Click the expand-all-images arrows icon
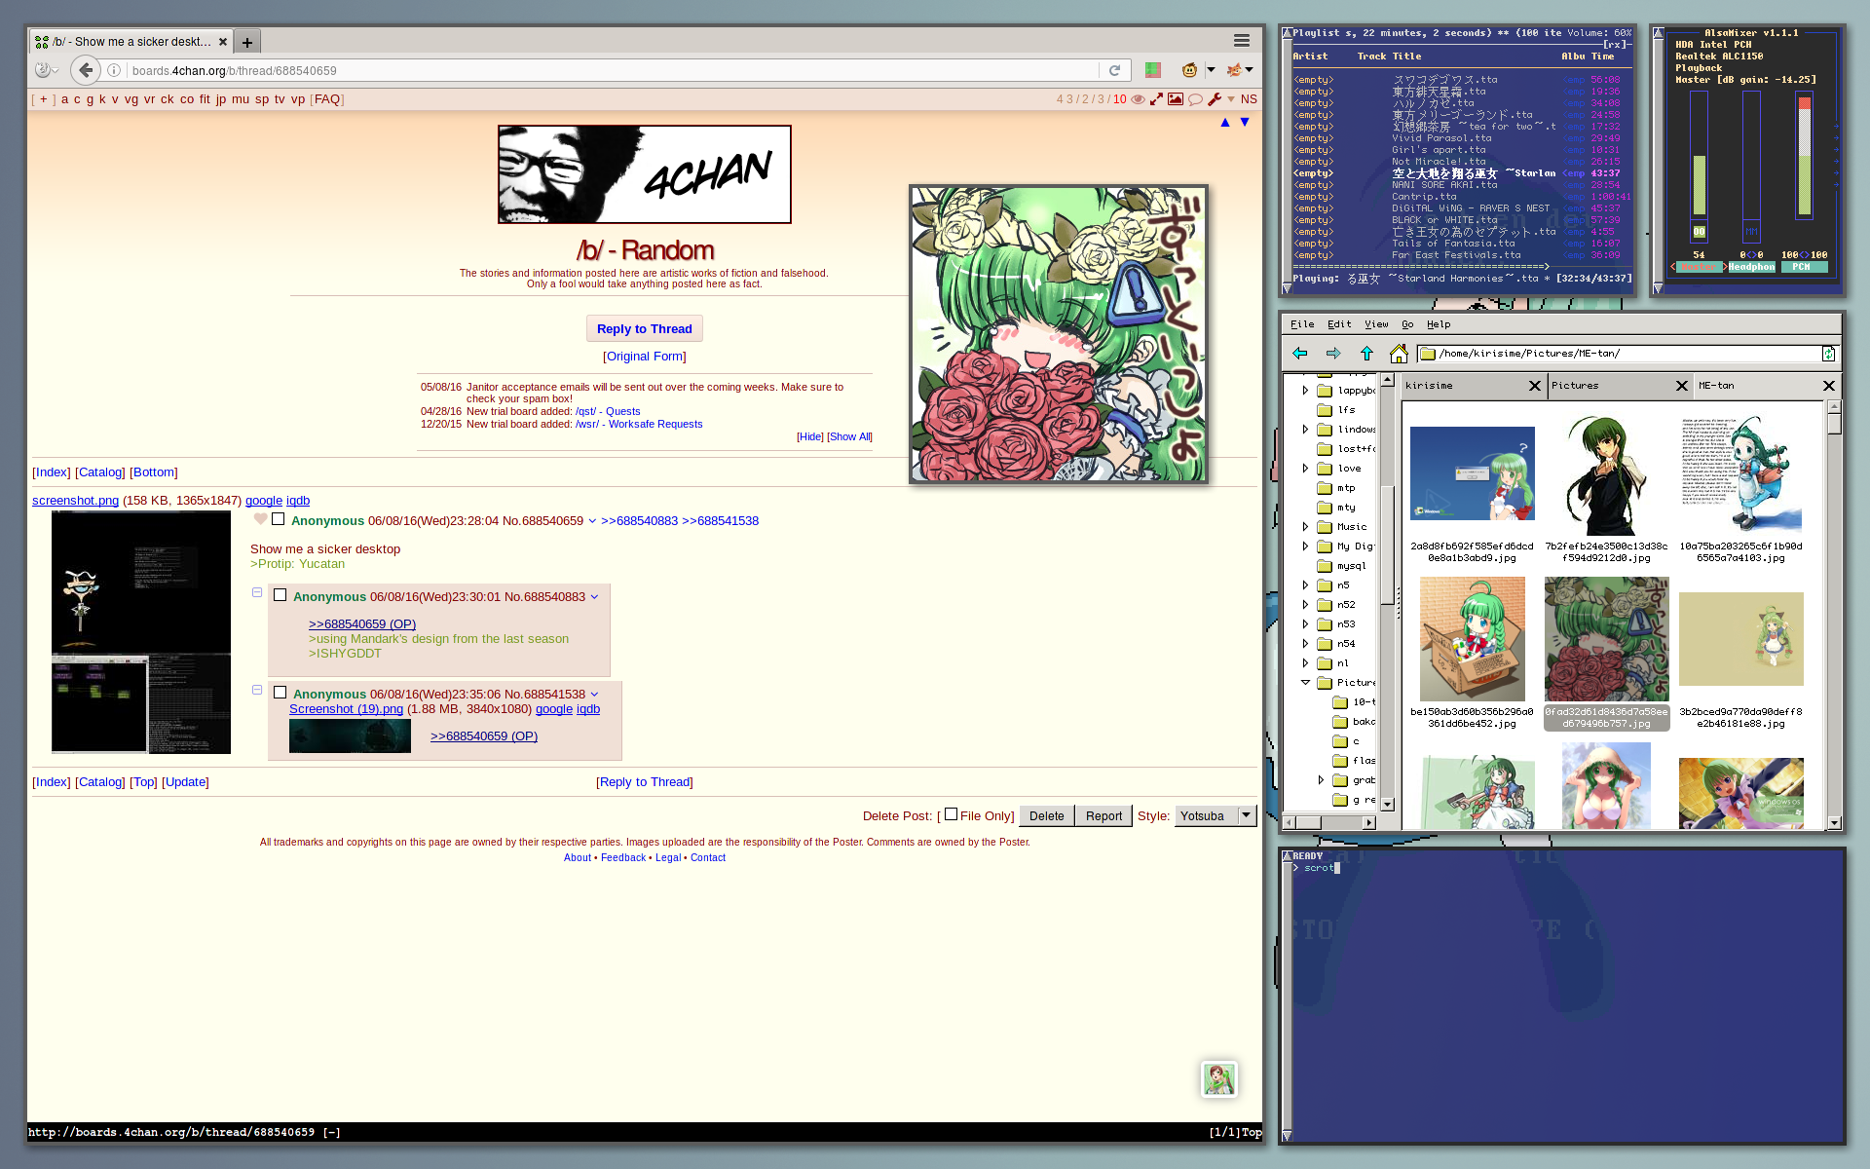 [x=1156, y=99]
